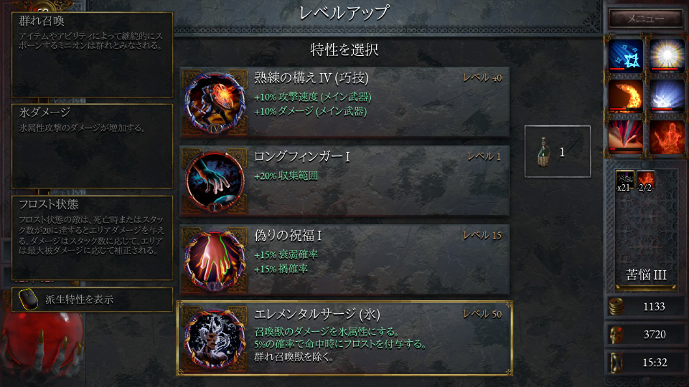Click the red fan skill icon
The image size is (689, 387).
[x=625, y=137]
